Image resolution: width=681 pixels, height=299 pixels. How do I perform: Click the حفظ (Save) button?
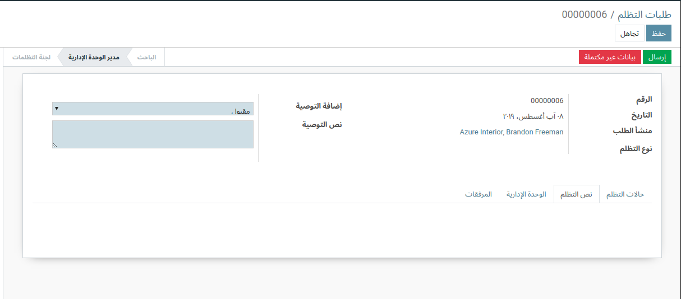click(659, 34)
